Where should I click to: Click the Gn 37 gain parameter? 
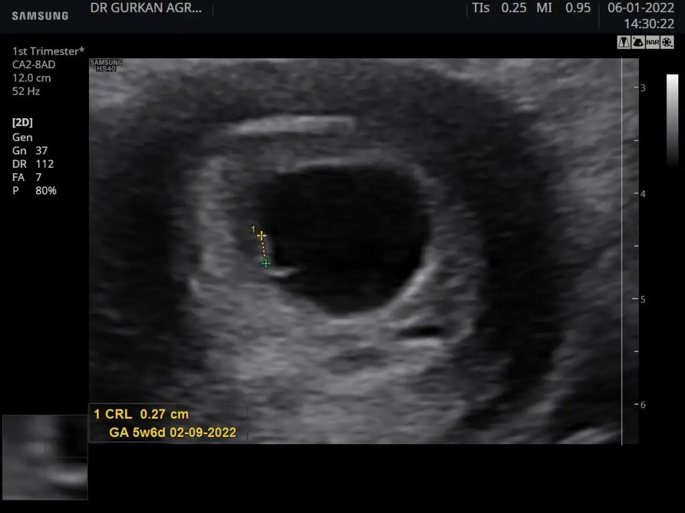click(x=30, y=151)
